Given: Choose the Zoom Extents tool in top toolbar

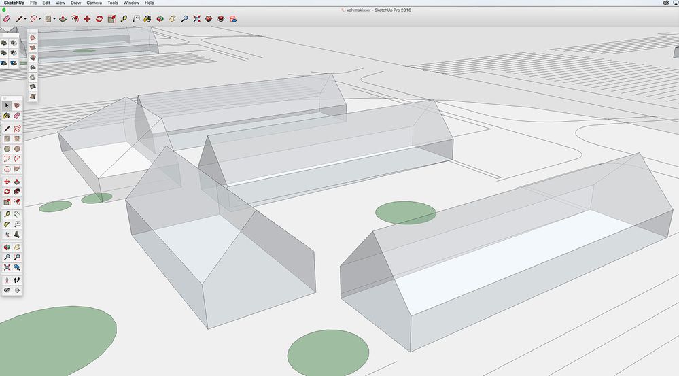Looking at the screenshot, I should pyautogui.click(x=196, y=19).
